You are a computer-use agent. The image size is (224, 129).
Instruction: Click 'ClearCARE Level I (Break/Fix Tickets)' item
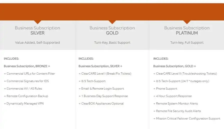point(105,74)
